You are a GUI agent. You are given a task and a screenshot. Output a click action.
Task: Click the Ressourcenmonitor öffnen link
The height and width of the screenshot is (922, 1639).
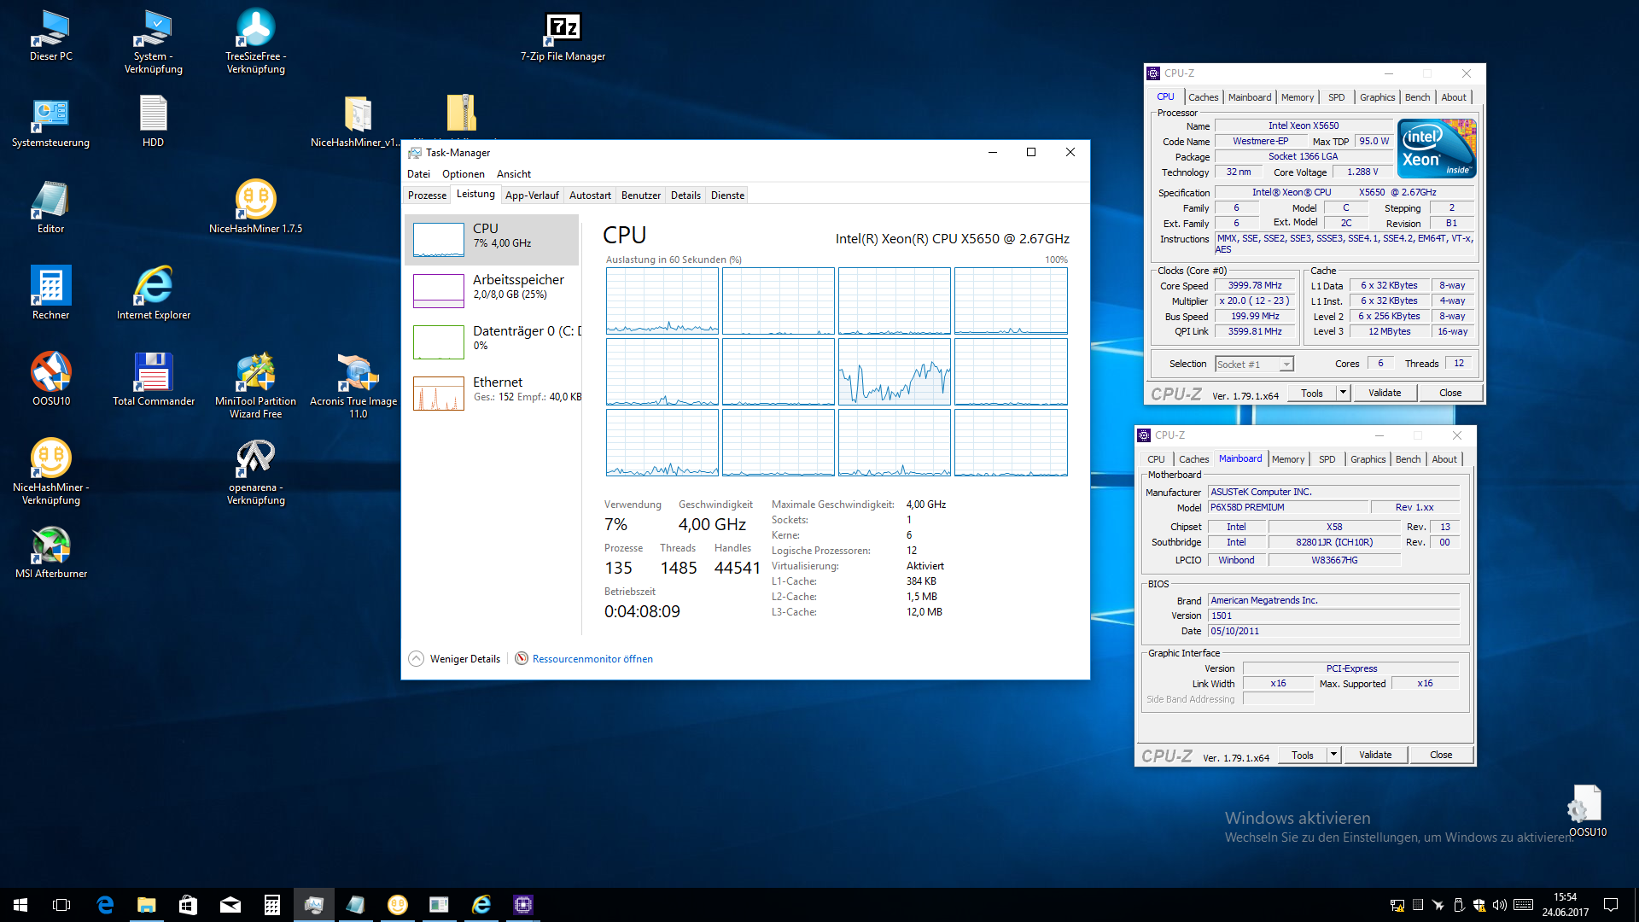pyautogui.click(x=592, y=659)
